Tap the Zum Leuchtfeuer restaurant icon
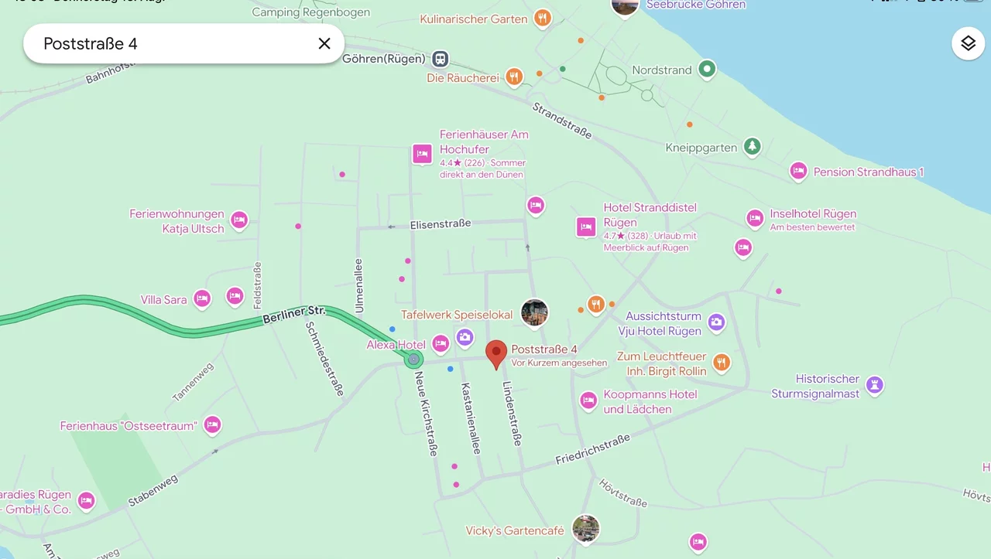 click(722, 362)
